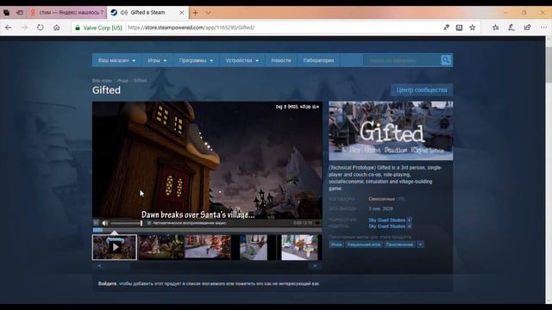Share this page icon
Viewport: 552px width, 310px height.
tap(527, 28)
